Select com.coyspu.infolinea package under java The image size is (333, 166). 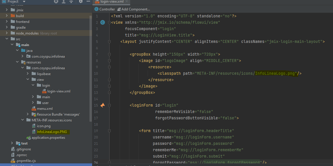pyautogui.click(x=48, y=56)
